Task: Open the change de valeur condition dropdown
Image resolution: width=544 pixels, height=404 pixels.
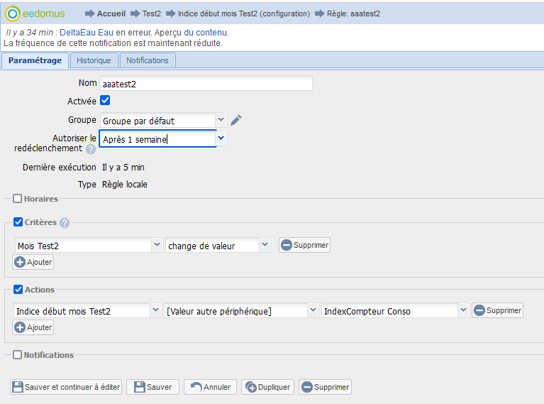Action: click(265, 245)
